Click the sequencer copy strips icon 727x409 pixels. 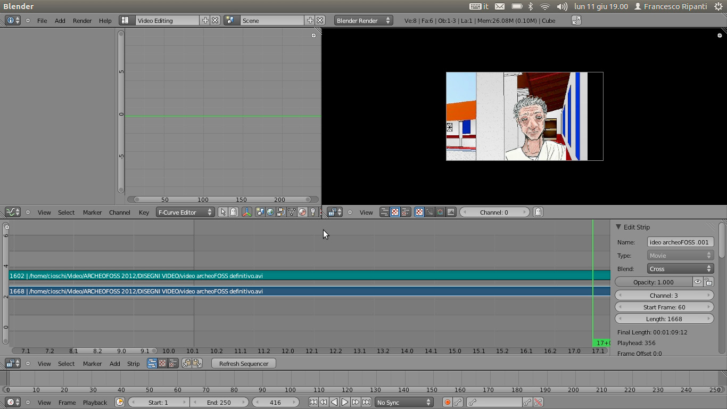pyautogui.click(x=187, y=363)
